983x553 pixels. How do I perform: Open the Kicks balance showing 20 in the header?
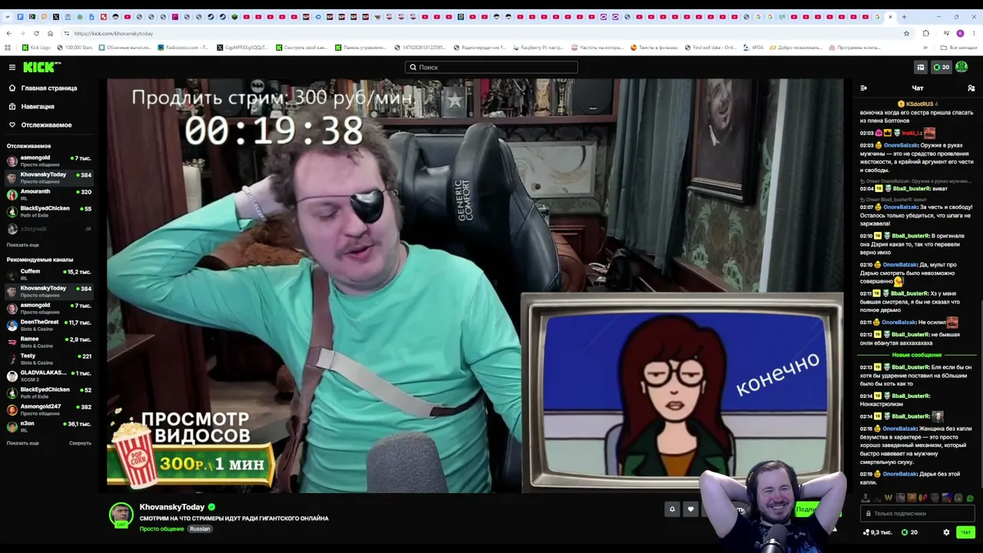(942, 68)
